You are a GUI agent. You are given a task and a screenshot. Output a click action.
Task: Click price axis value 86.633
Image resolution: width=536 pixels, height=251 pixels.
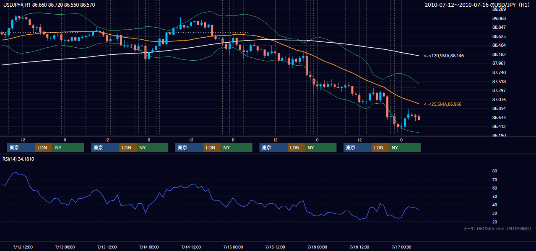click(499, 118)
